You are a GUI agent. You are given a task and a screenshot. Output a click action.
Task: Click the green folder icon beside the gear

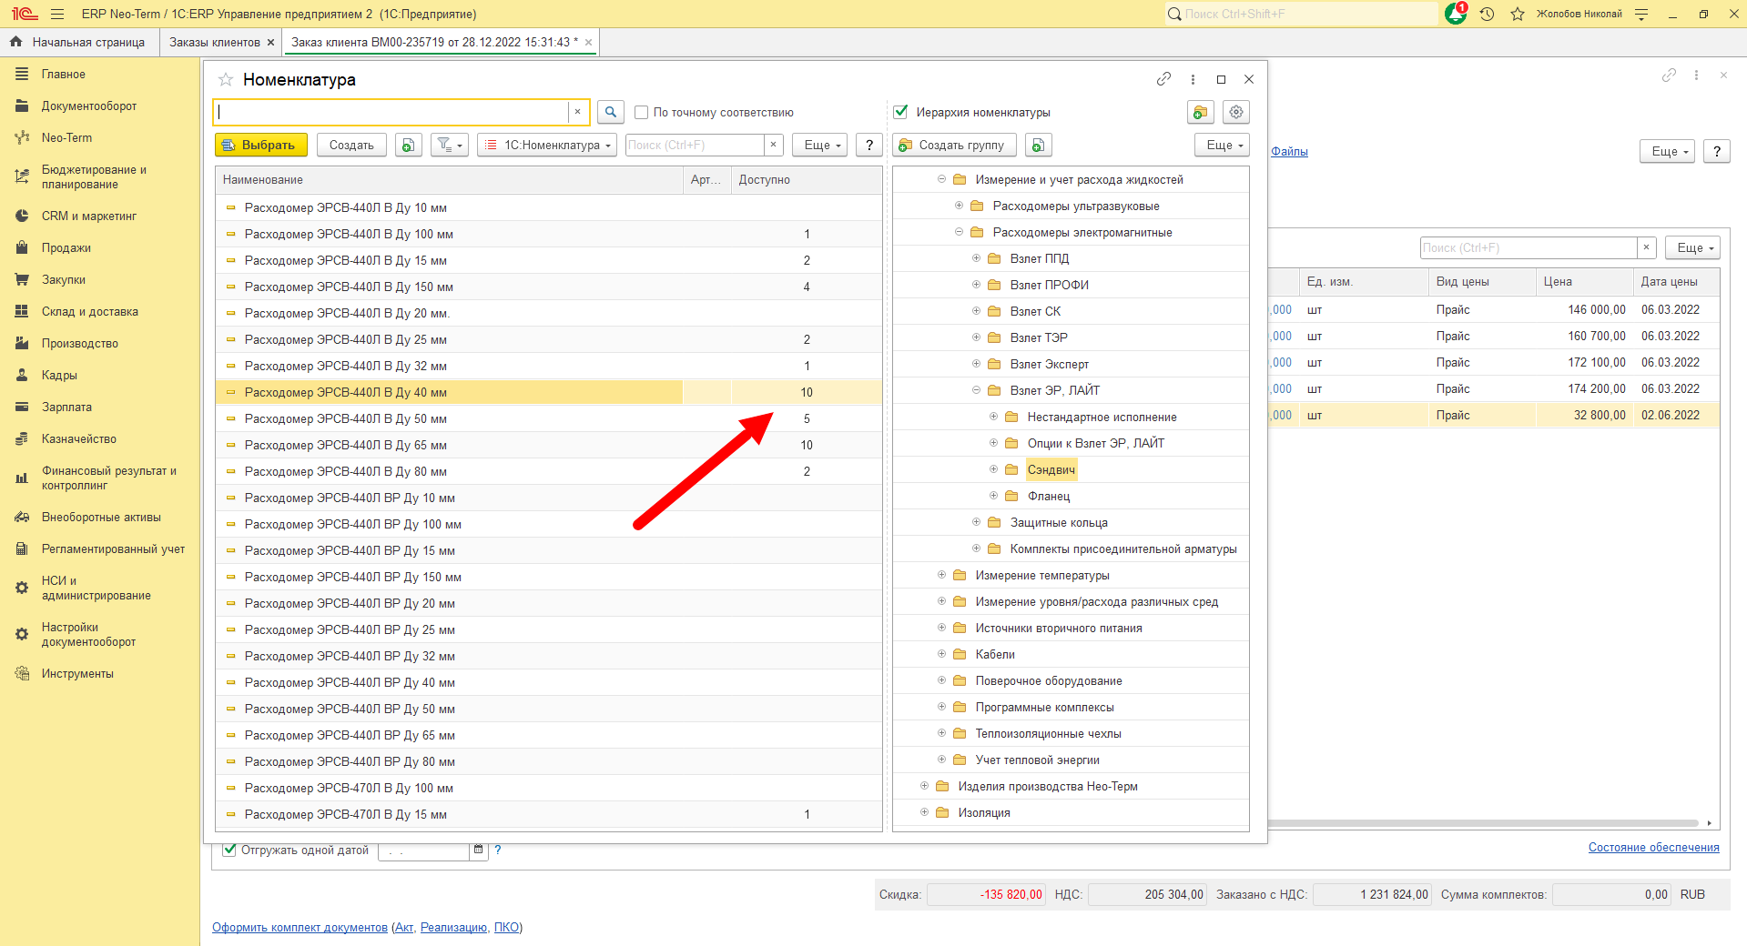(1201, 112)
